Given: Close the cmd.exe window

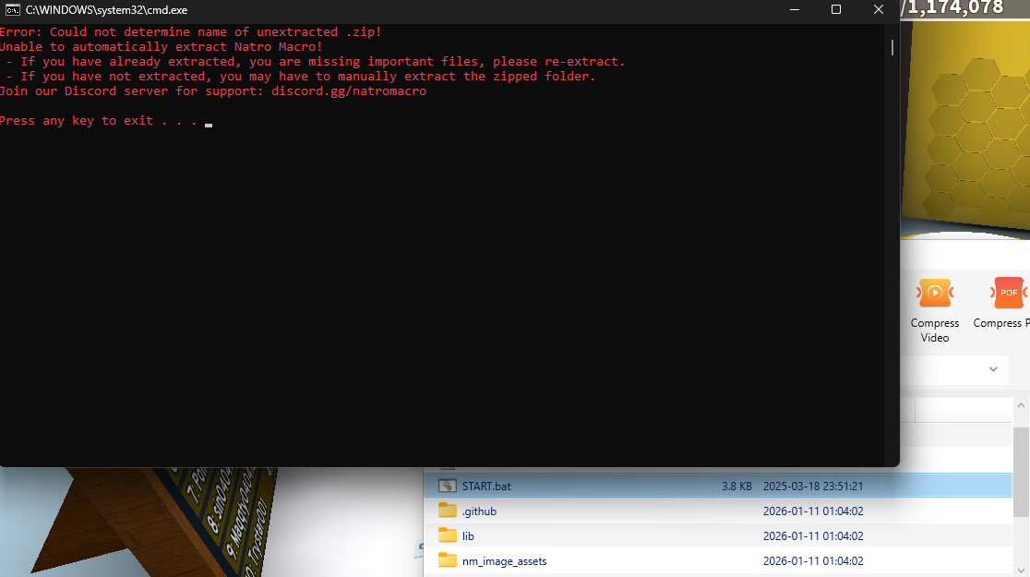Looking at the screenshot, I should (x=879, y=10).
